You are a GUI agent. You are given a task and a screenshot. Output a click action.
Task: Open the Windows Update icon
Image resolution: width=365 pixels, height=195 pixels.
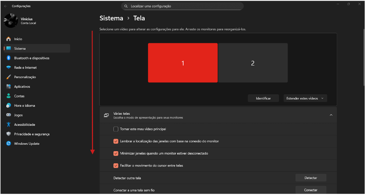tap(9, 144)
